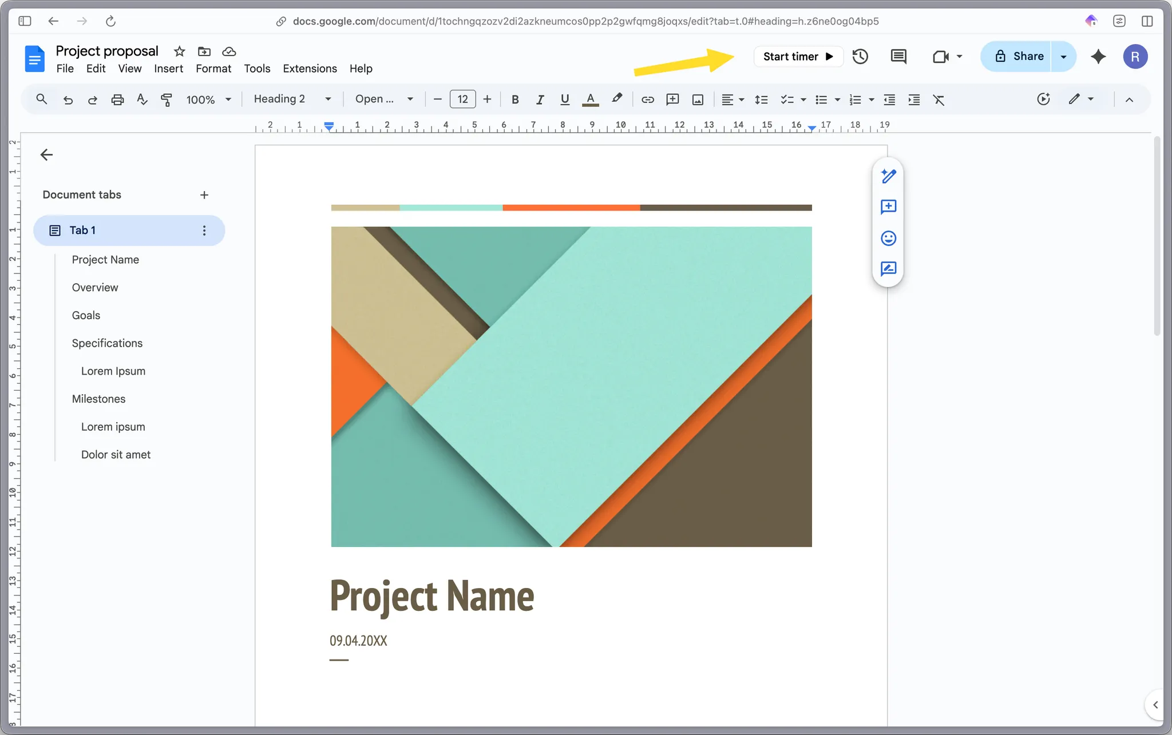Click the suggest edits side icon
1172x735 pixels.
[888, 269]
